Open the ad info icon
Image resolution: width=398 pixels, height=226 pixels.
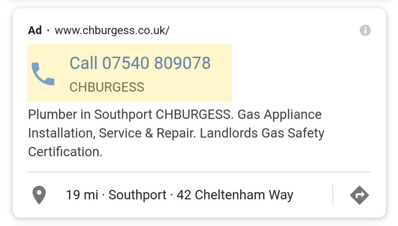(365, 30)
